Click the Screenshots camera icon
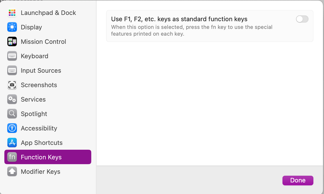Viewport: 324px width, 194px height. [12, 85]
